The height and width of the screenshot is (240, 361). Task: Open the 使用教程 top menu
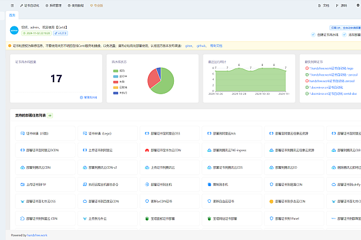click(76, 5)
